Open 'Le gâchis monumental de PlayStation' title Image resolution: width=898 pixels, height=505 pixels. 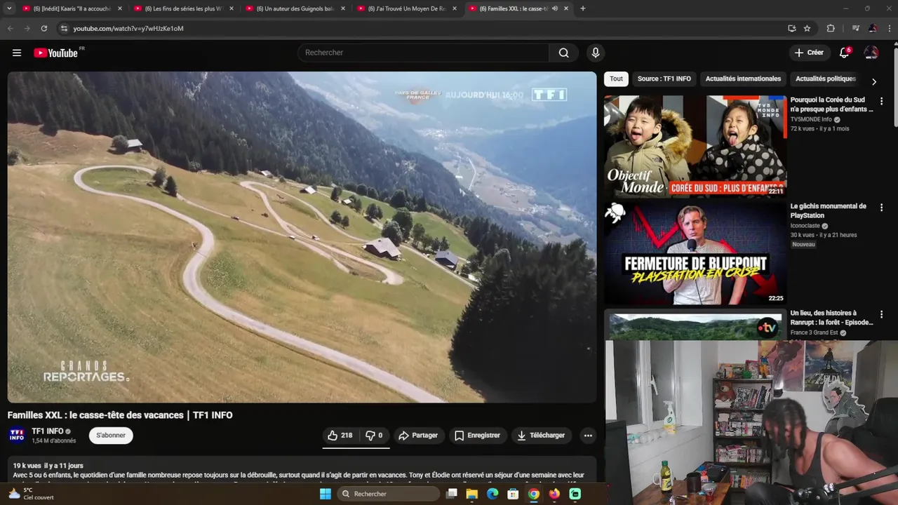tap(828, 211)
